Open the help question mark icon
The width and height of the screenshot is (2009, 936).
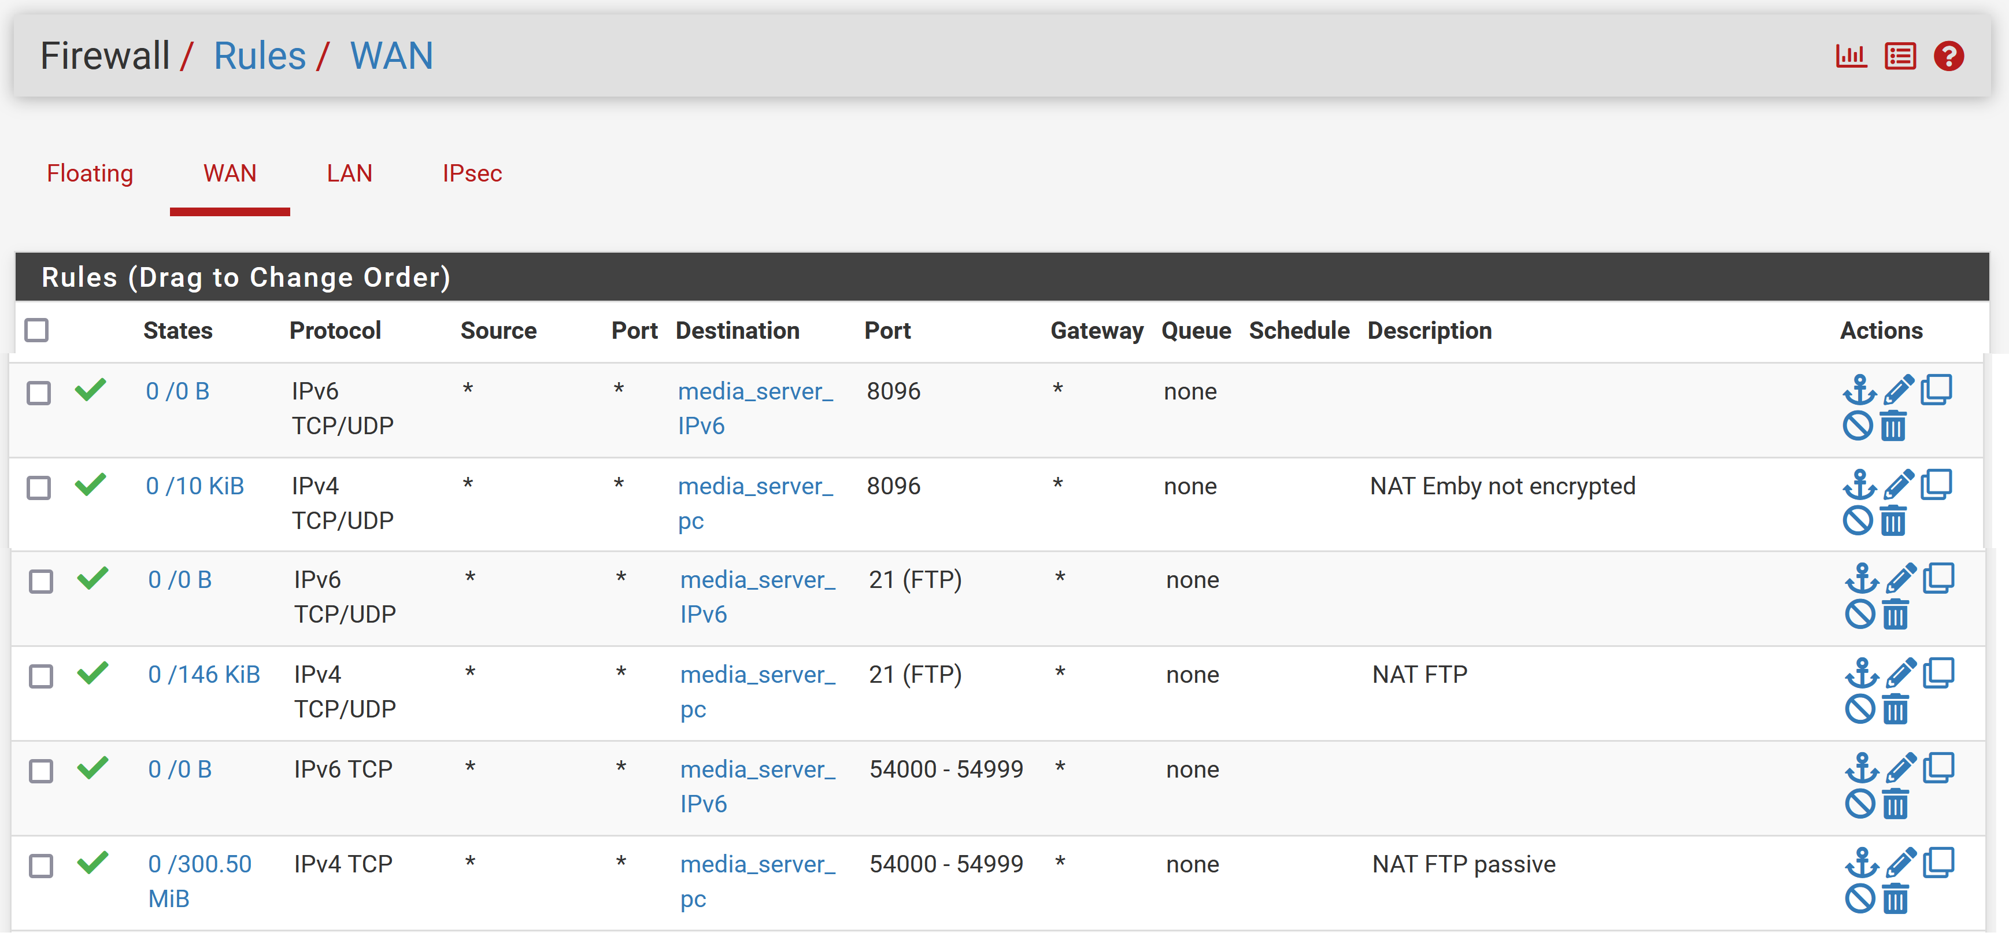coord(1948,56)
